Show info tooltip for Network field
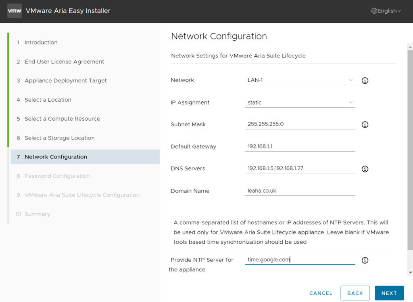The height and width of the screenshot is (302, 413). tap(365, 80)
